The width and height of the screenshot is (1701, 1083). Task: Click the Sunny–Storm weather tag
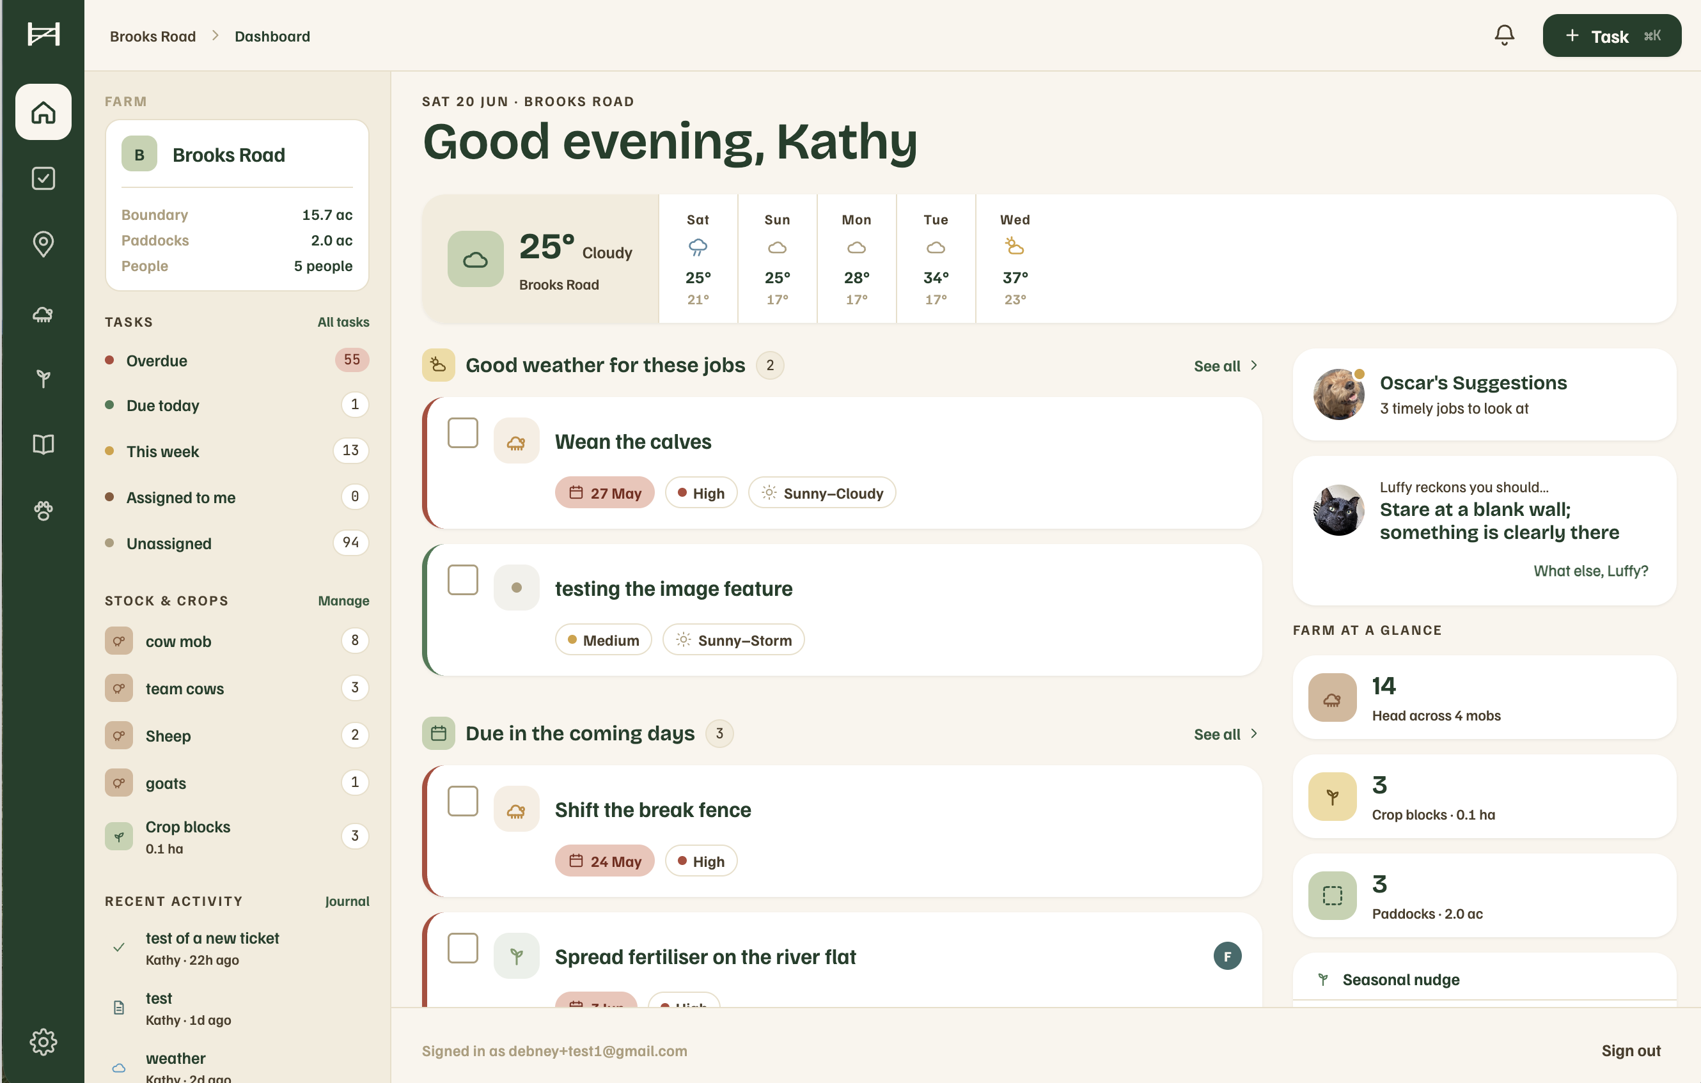(x=733, y=639)
